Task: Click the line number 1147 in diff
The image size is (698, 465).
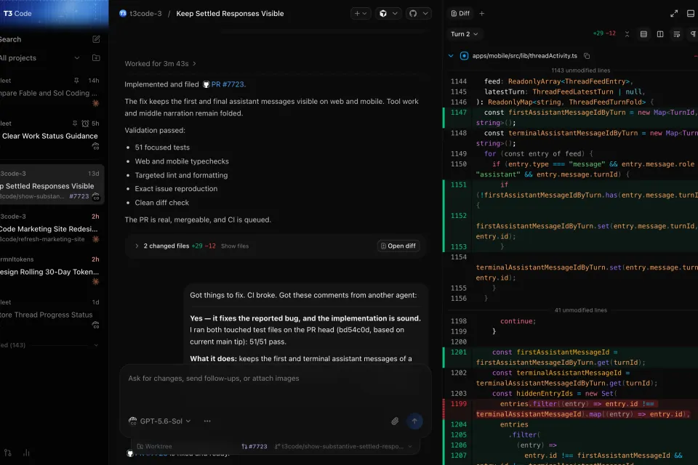Action: 459,113
